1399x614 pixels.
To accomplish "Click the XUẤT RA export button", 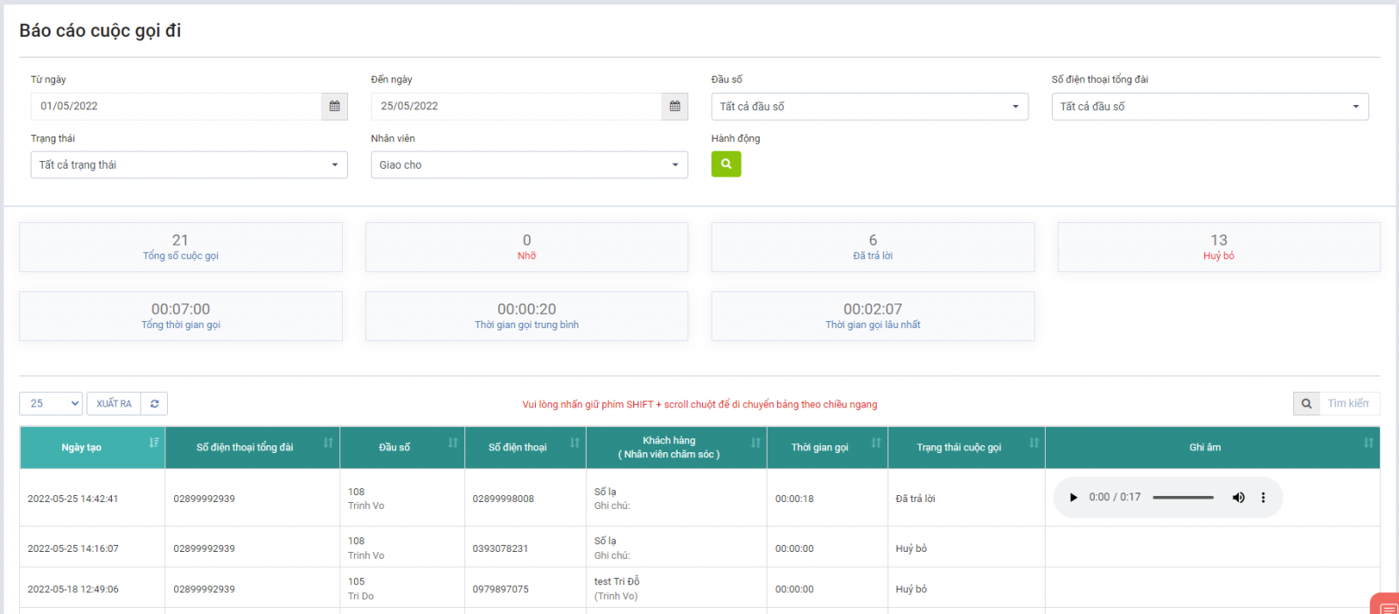I will tap(114, 404).
